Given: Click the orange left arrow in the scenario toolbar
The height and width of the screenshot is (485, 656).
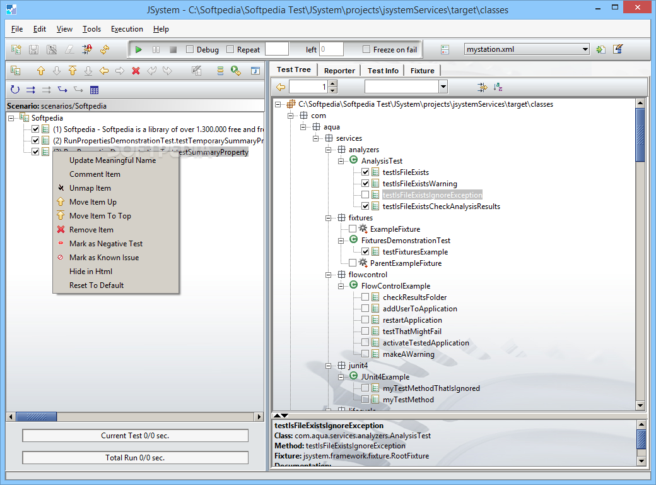Looking at the screenshot, I should pos(104,71).
